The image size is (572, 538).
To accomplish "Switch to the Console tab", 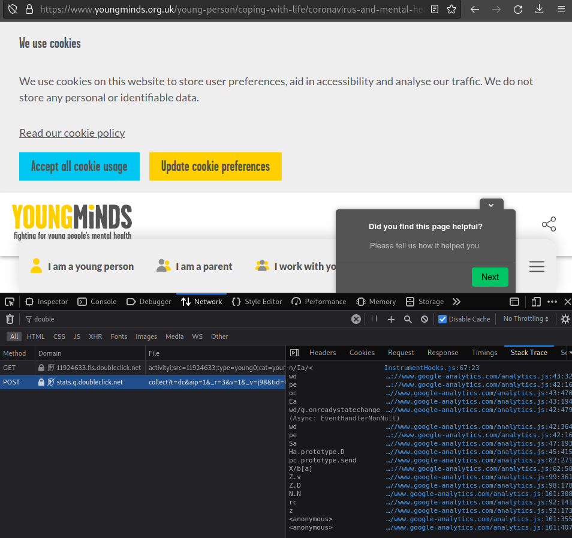I will 97,302.
